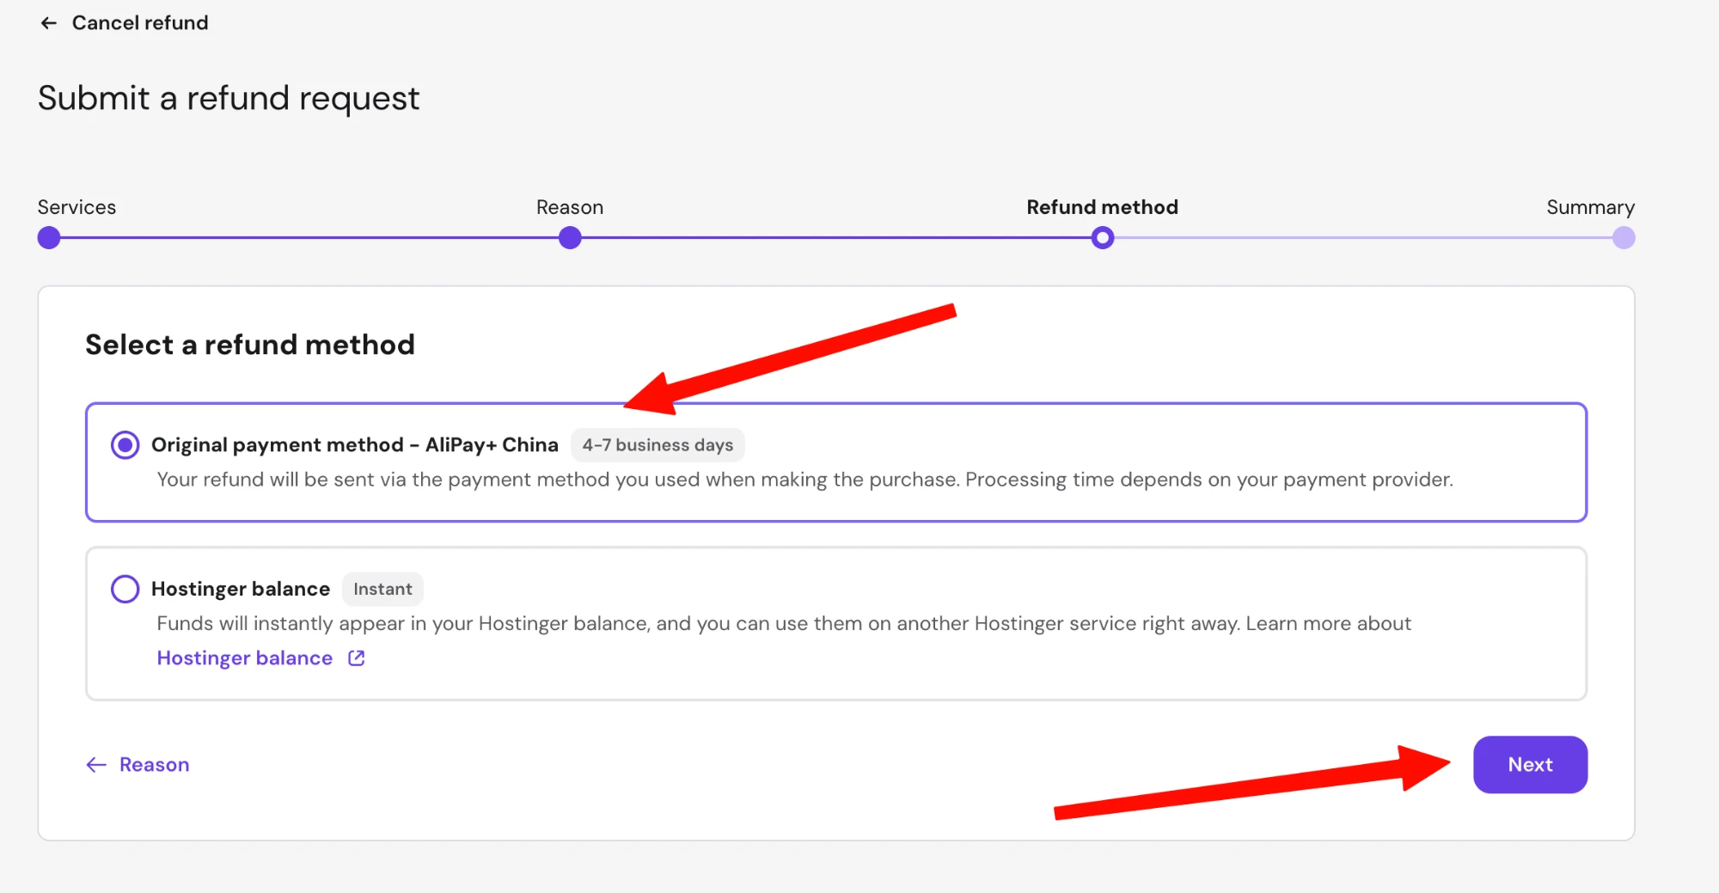Click the Select a refund method heading

coord(250,345)
